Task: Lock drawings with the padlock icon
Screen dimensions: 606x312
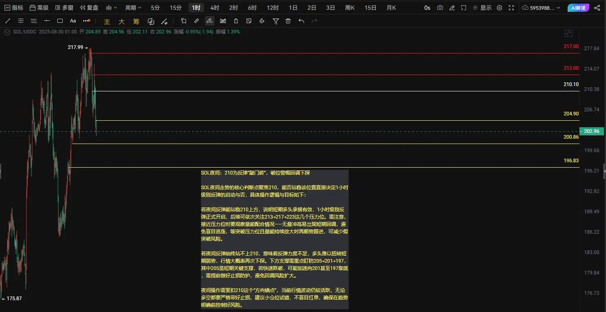Action: tap(236, 21)
